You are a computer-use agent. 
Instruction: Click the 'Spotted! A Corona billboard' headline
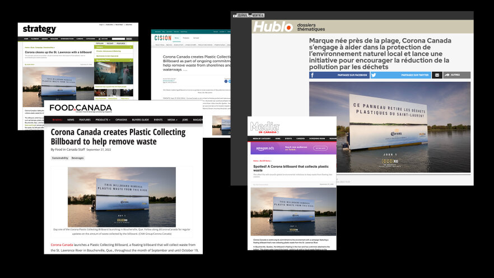point(291,168)
